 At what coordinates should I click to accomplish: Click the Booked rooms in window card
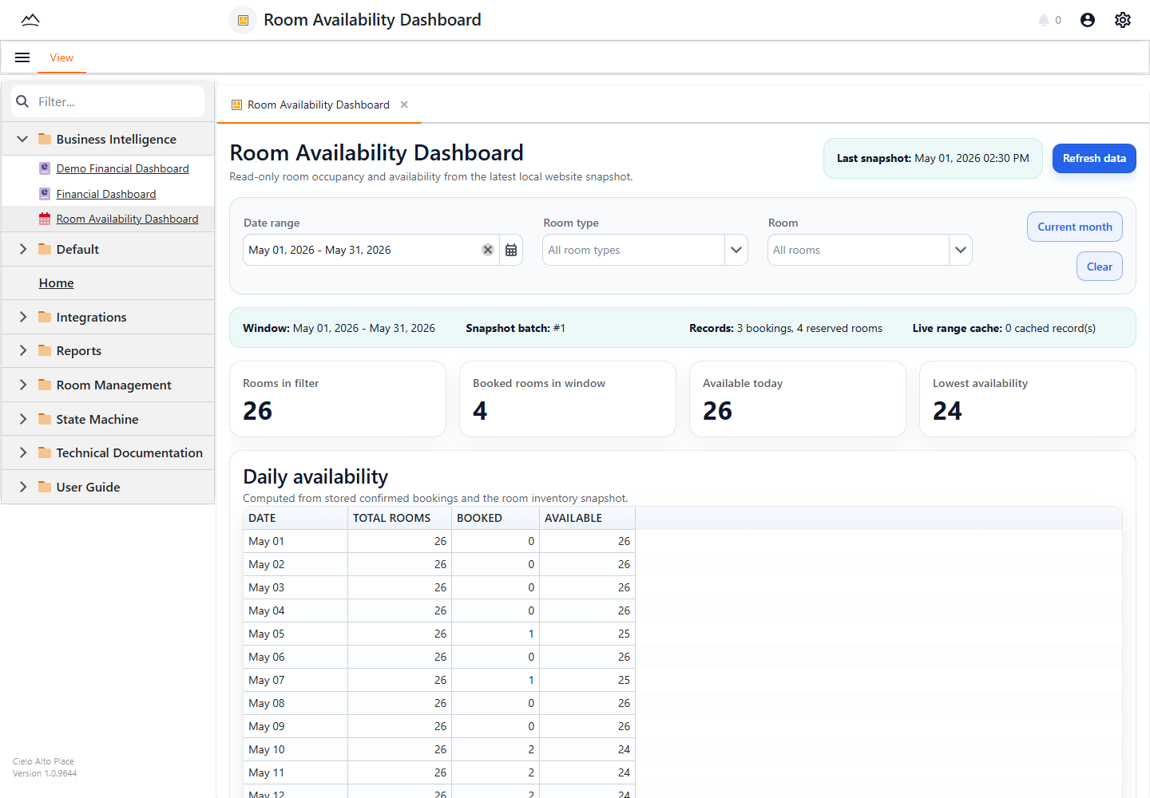coord(568,399)
